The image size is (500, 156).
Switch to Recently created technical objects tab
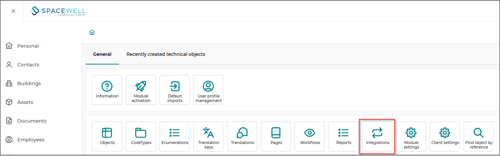pyautogui.click(x=166, y=54)
